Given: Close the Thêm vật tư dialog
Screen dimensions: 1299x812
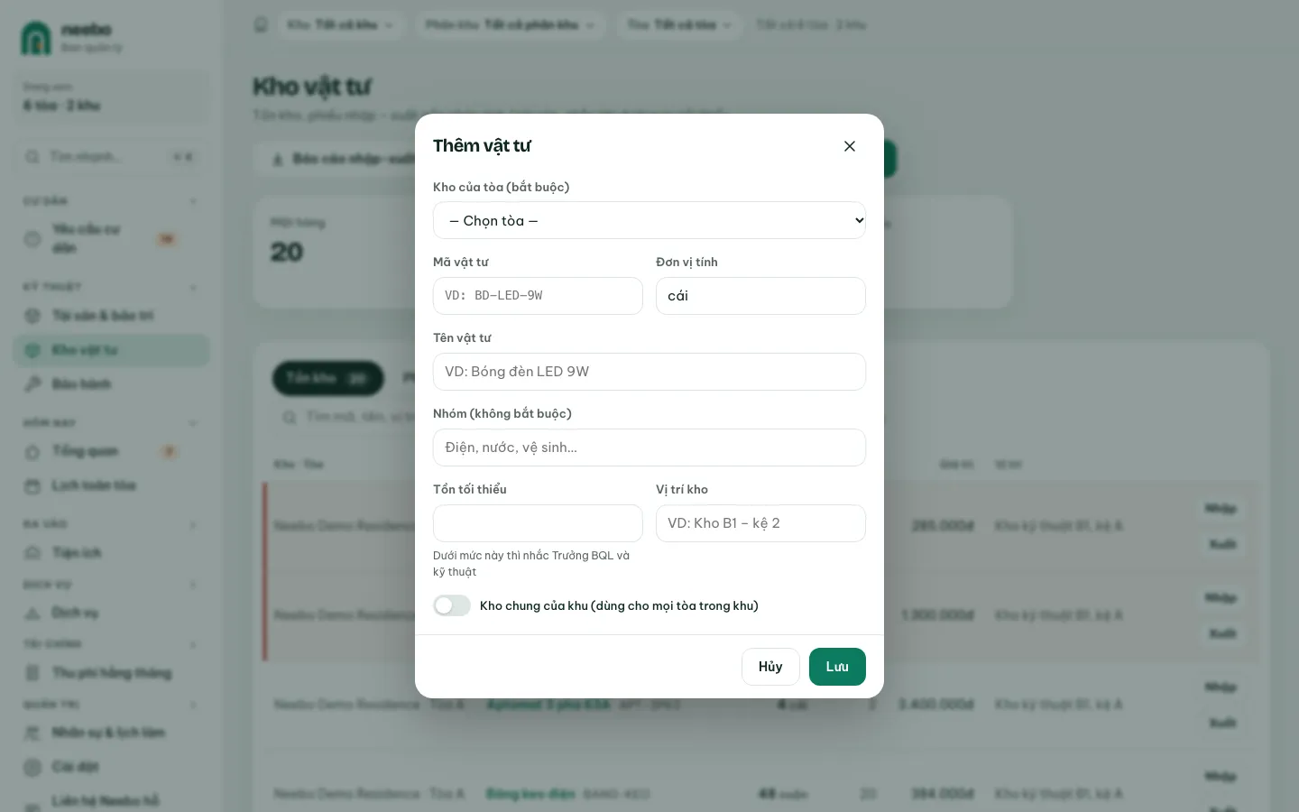Looking at the screenshot, I should pos(850,146).
